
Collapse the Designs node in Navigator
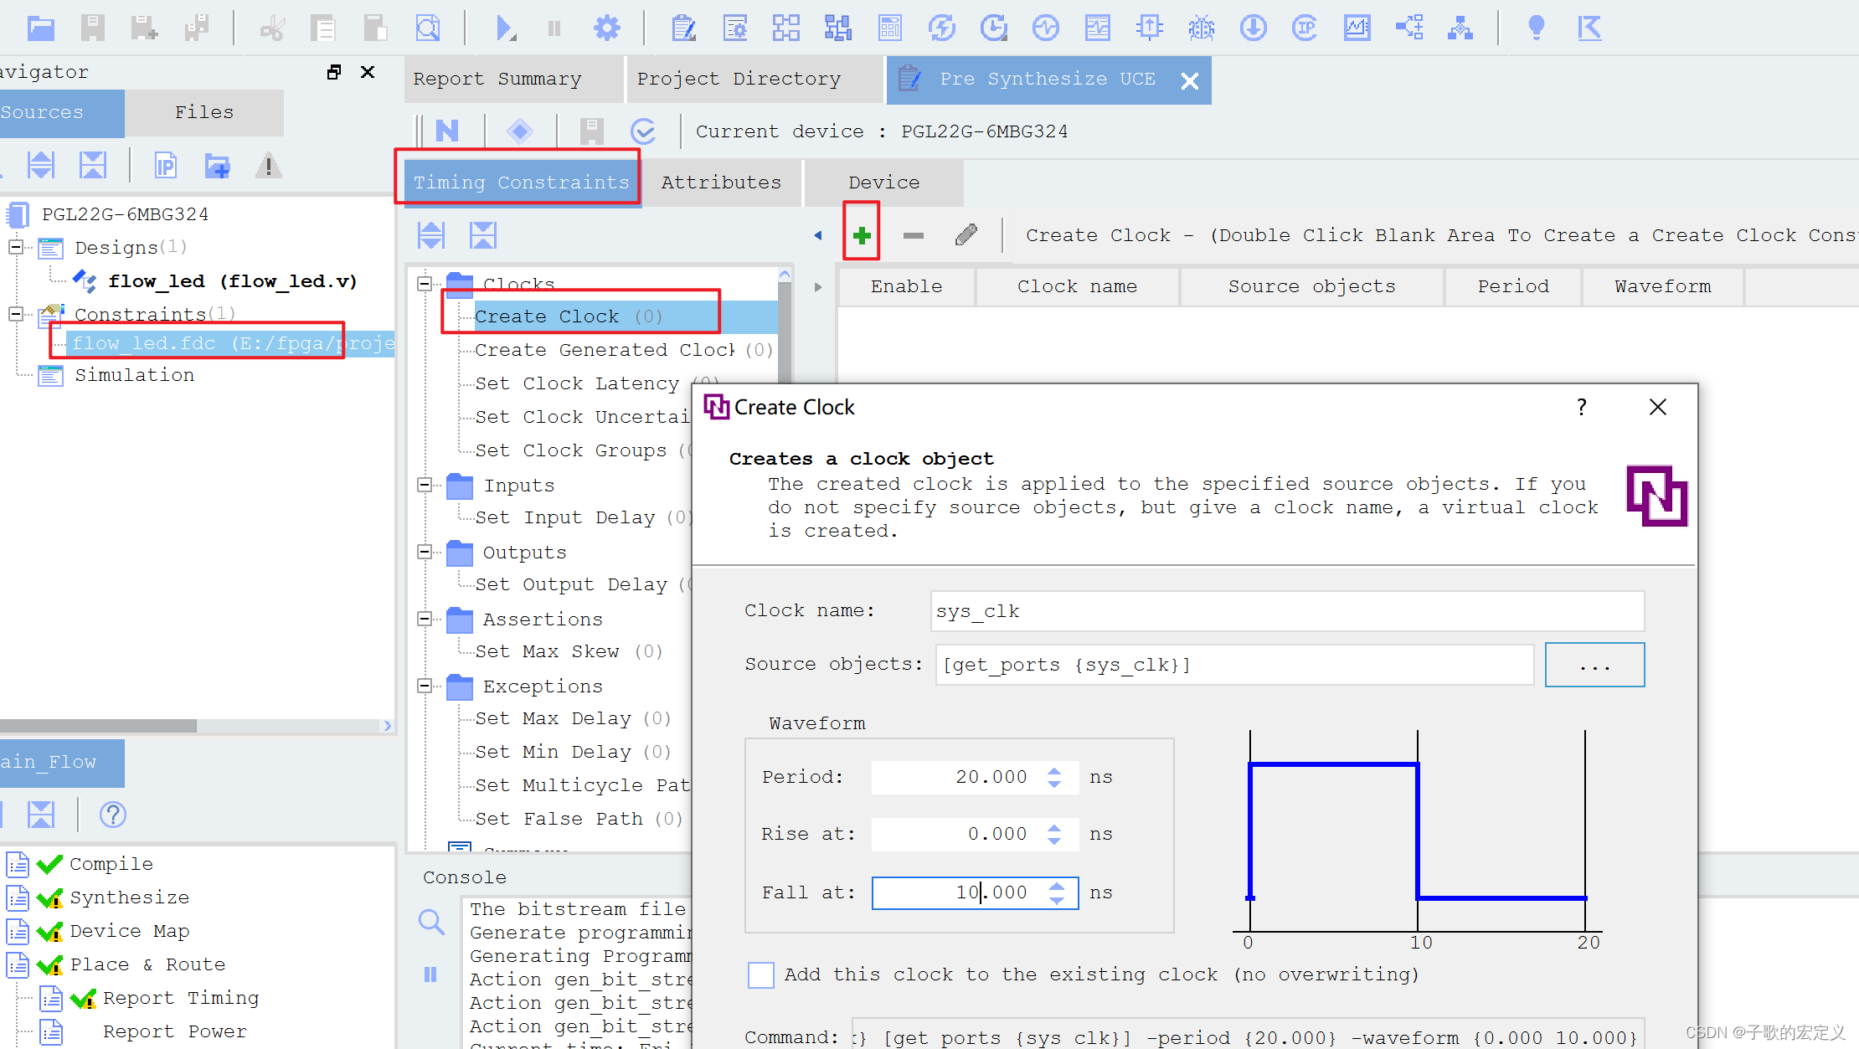pyautogui.click(x=15, y=247)
